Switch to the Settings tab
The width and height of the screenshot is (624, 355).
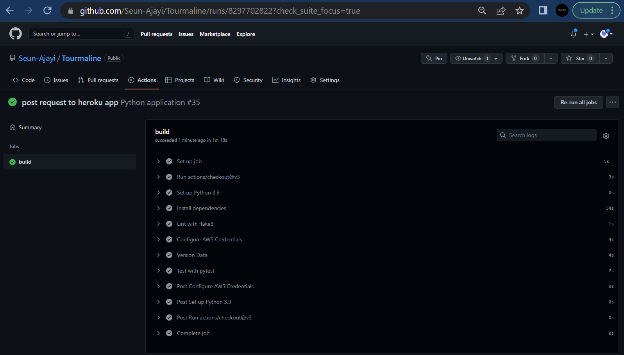coord(325,80)
